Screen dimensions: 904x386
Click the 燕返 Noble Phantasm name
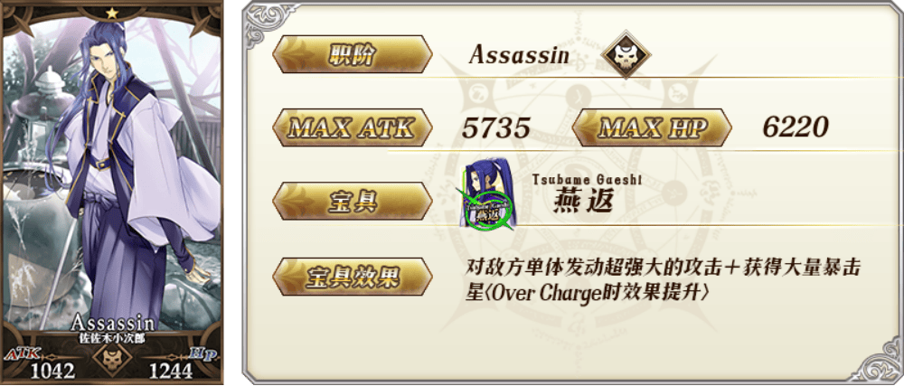tap(583, 202)
